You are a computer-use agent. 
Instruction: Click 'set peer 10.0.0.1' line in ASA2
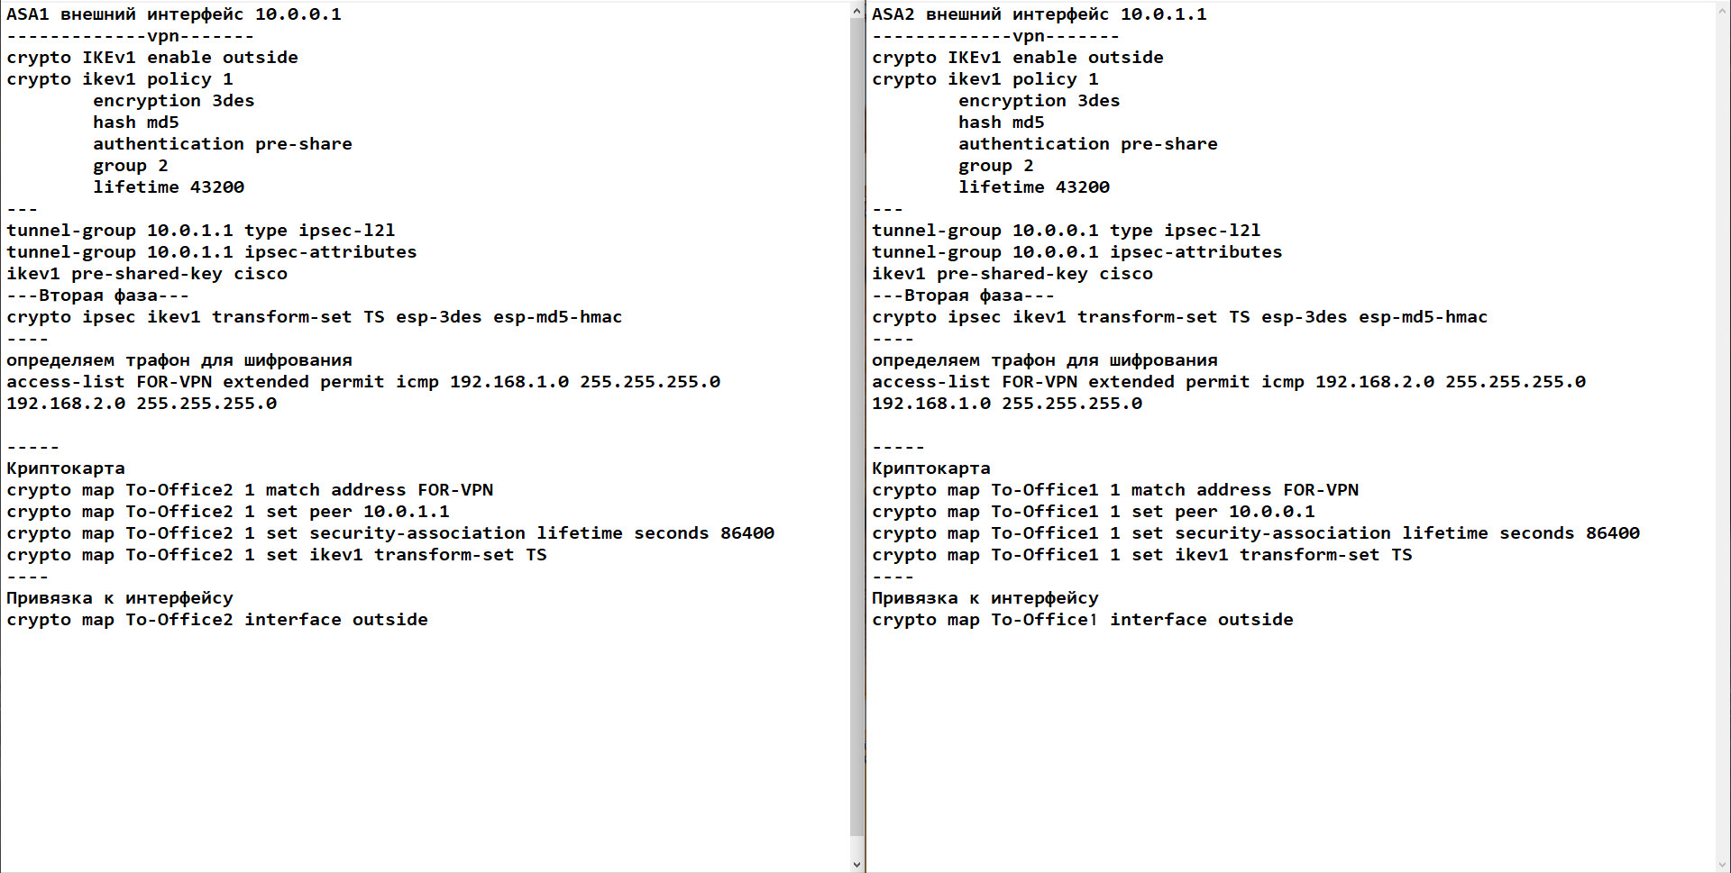click(x=1094, y=512)
